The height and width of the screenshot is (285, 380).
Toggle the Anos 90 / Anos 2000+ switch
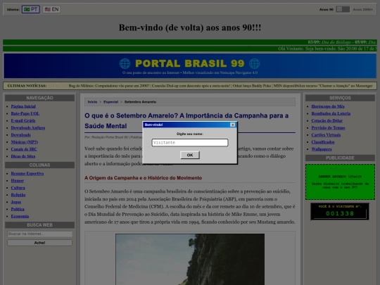point(343,9)
